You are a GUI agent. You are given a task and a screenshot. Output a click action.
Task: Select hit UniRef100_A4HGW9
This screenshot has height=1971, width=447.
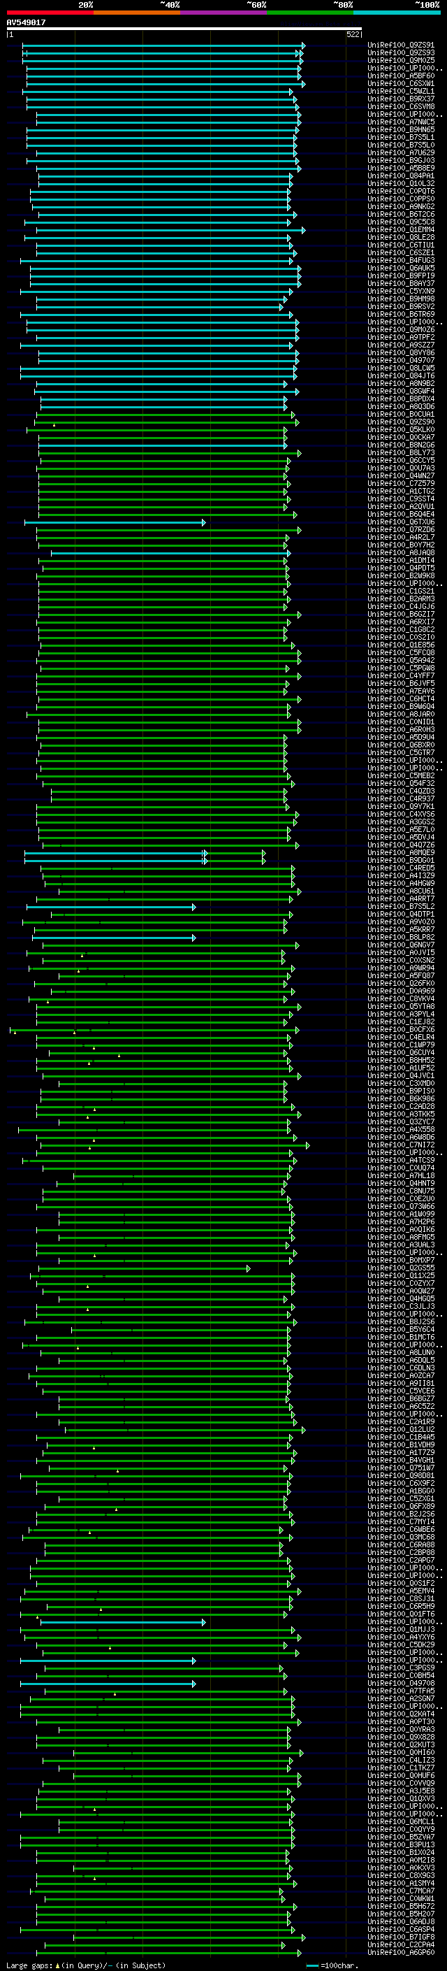[401, 884]
